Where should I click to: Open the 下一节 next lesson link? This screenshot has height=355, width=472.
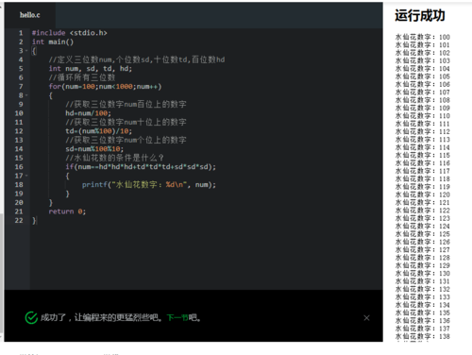[x=177, y=317]
